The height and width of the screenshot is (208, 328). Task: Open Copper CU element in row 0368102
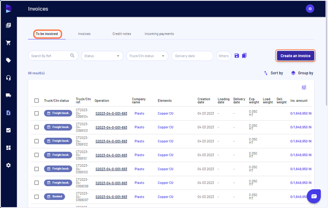165,141
